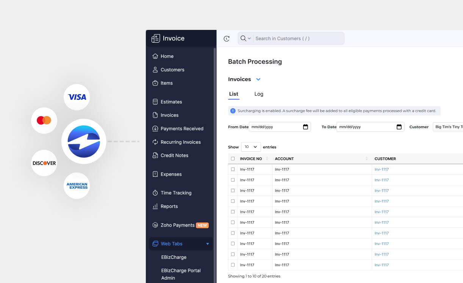The height and width of the screenshot is (283, 463).
Task: Sort by the ACCOUNT column arrows
Action: click(366, 159)
